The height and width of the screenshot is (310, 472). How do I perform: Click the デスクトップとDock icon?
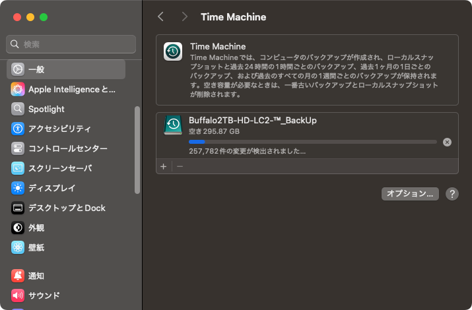pos(18,208)
